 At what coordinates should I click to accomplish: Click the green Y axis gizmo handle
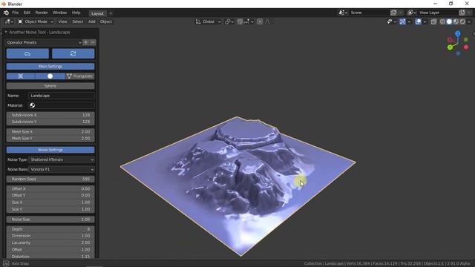point(451,47)
